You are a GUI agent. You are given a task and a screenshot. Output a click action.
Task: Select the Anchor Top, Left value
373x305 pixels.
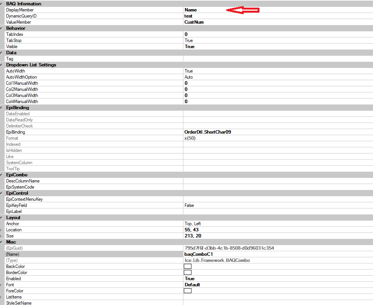click(193, 224)
